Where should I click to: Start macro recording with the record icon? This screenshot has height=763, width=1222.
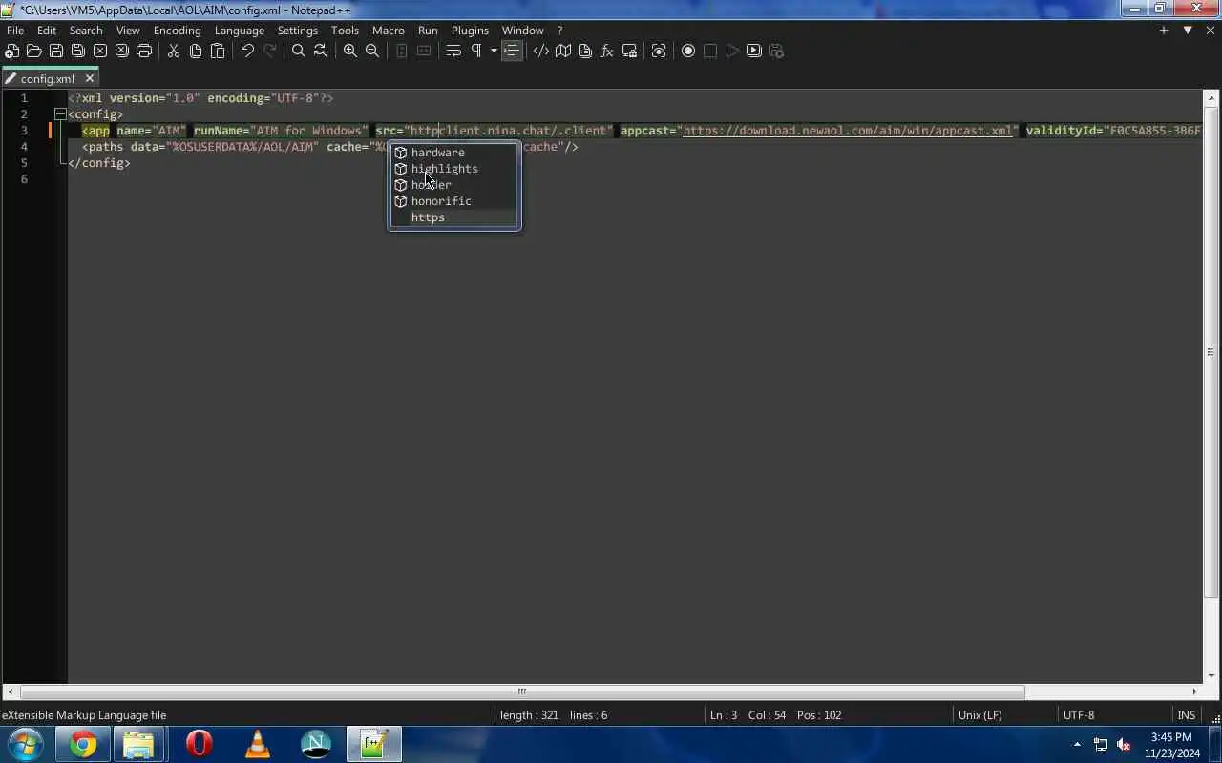(688, 51)
